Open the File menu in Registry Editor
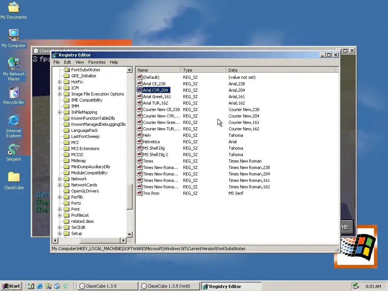Screen dimensions: 388x291 [x=56, y=62]
